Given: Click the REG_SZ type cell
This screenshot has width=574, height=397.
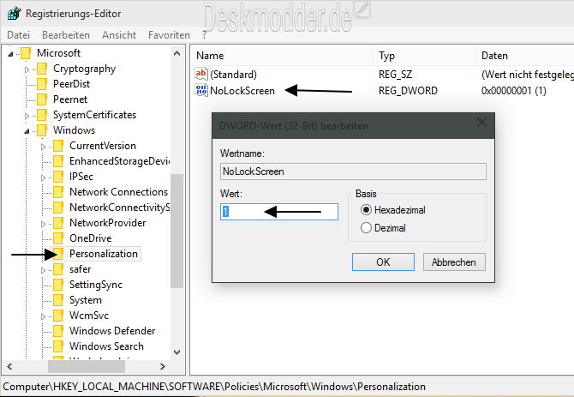Looking at the screenshot, I should coord(395,75).
